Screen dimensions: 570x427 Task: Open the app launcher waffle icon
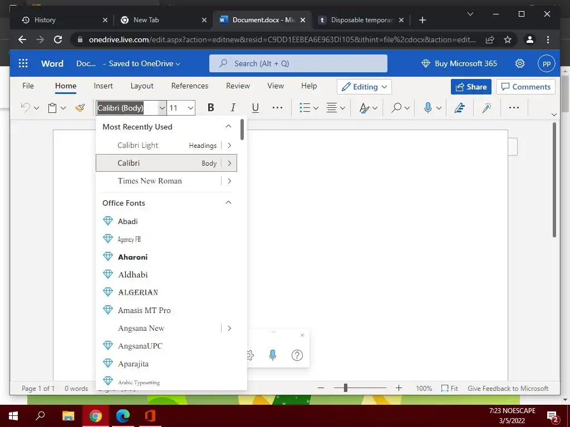pyautogui.click(x=23, y=63)
